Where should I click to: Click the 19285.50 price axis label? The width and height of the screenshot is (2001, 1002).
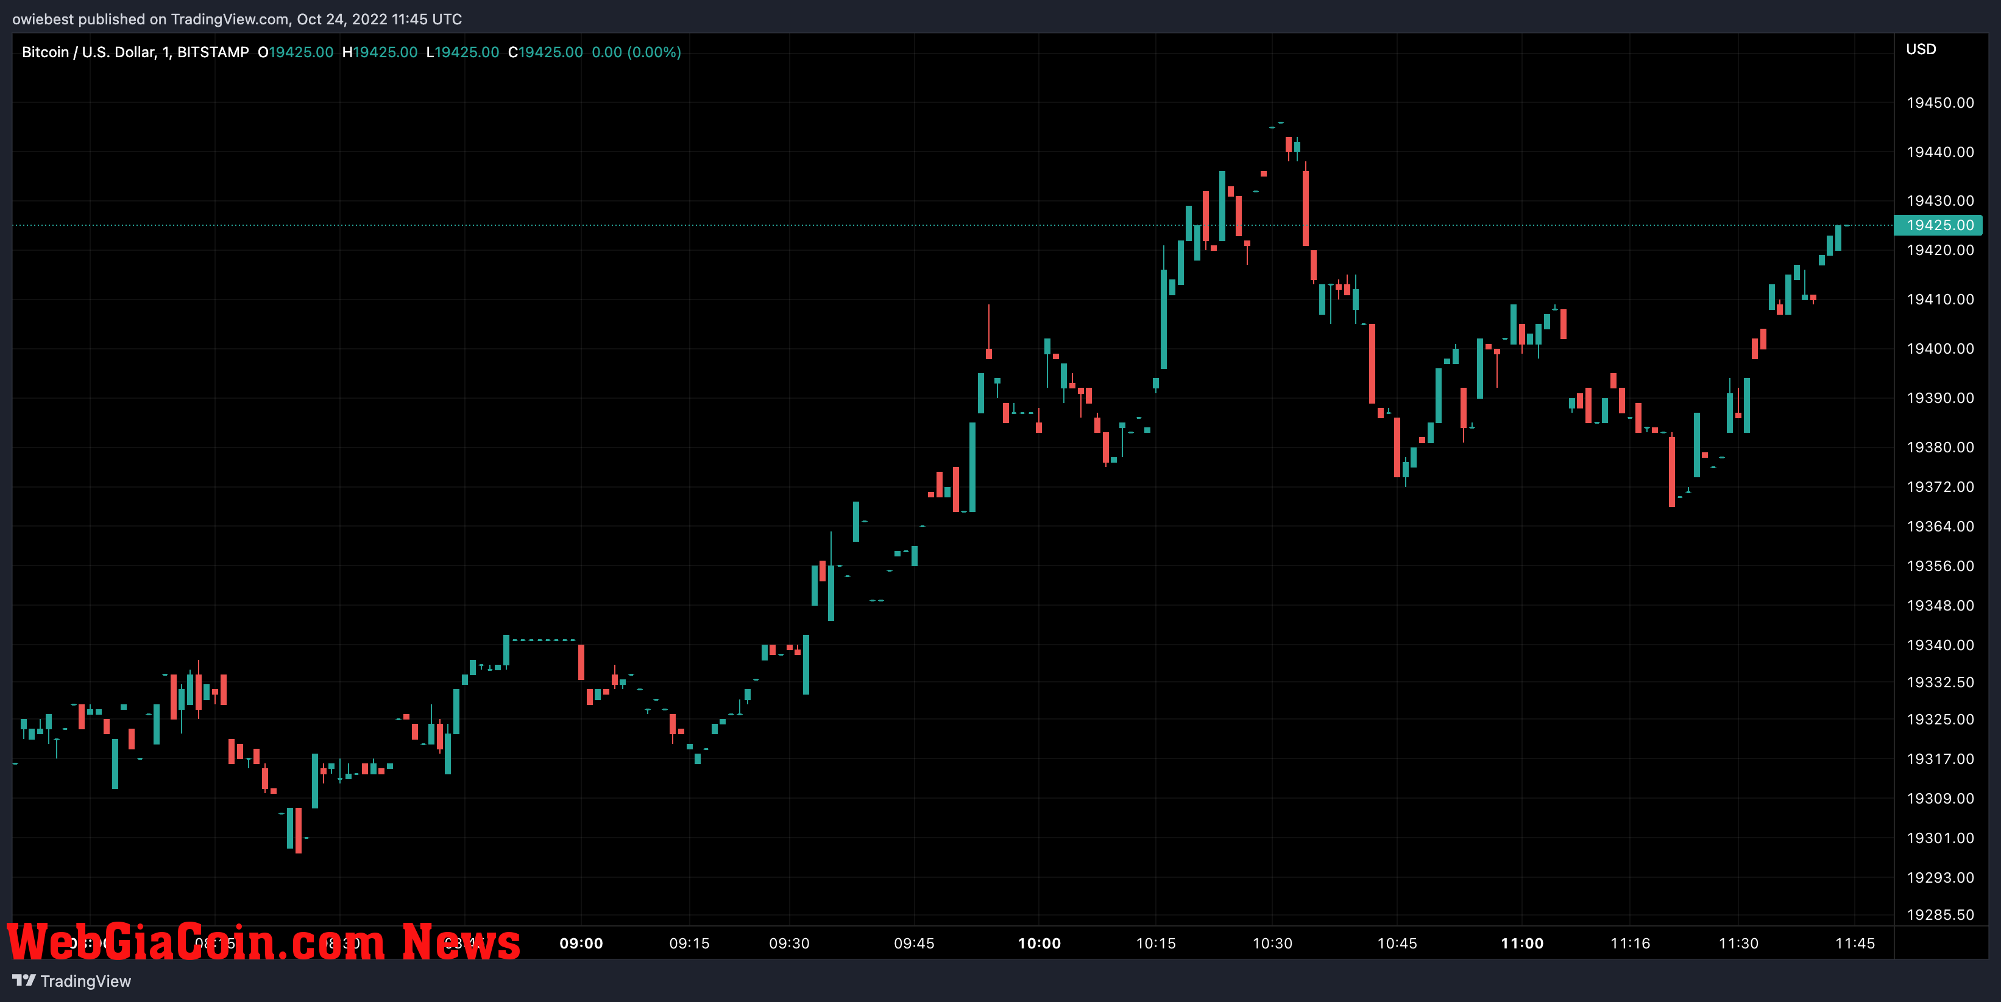(1939, 915)
